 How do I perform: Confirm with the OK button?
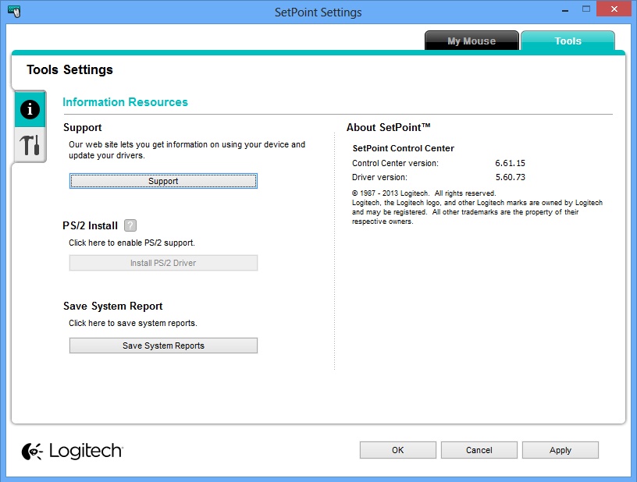(397, 450)
